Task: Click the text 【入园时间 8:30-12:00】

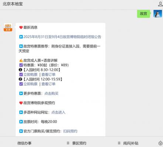Action: (42, 70)
